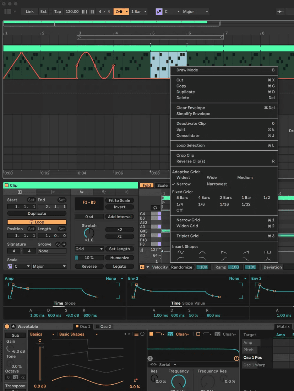Open the clip Major scale dropdown
Image resolution: width=294 pixels, height=391 pixels.
point(49,266)
